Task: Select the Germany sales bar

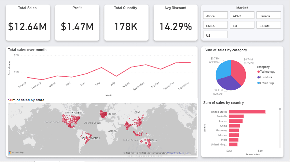Action: [234, 131]
